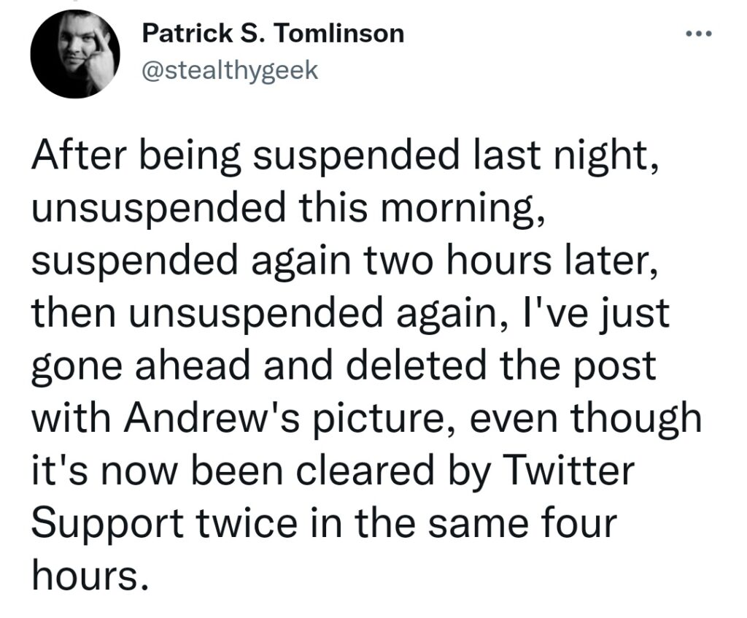Screen dimensions: 747x618
Task: Click the word 'Support' in the tweet body
Action: (108, 523)
